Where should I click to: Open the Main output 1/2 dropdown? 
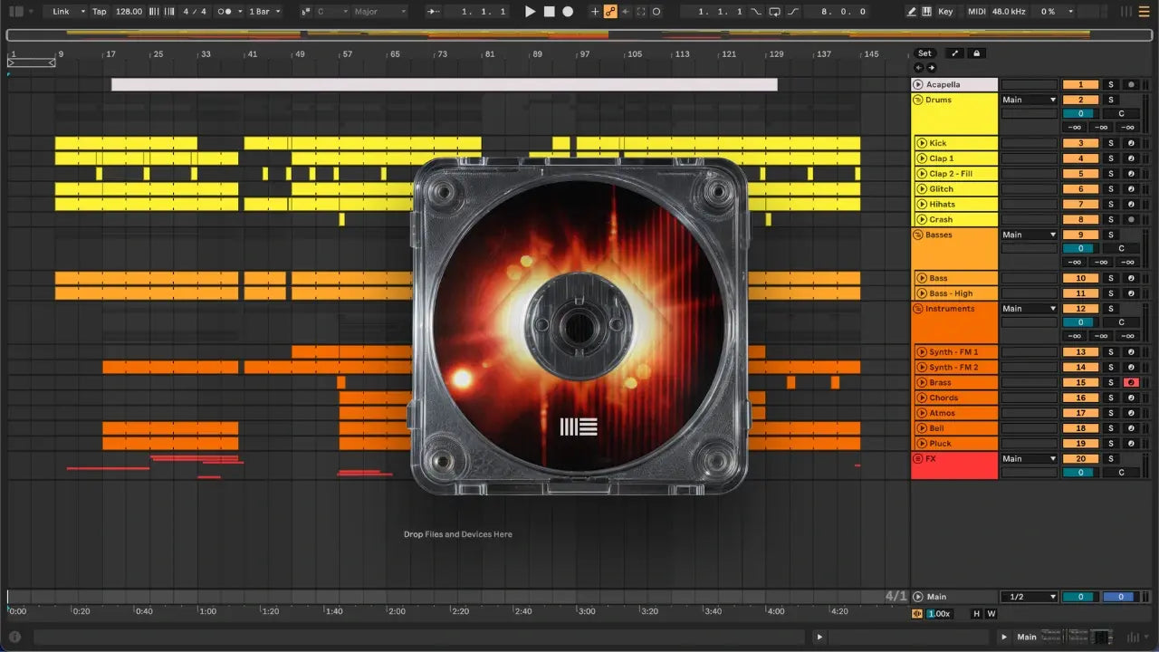tap(1029, 597)
